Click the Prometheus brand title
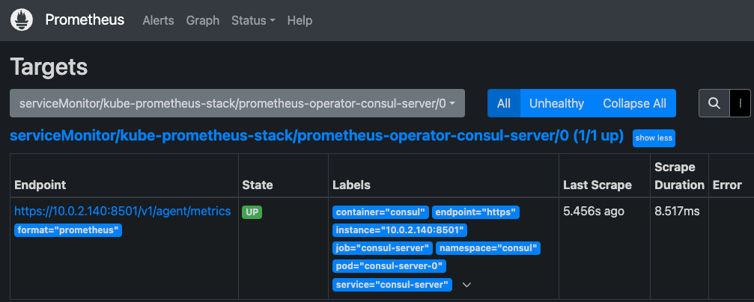754x302 pixels. (85, 20)
